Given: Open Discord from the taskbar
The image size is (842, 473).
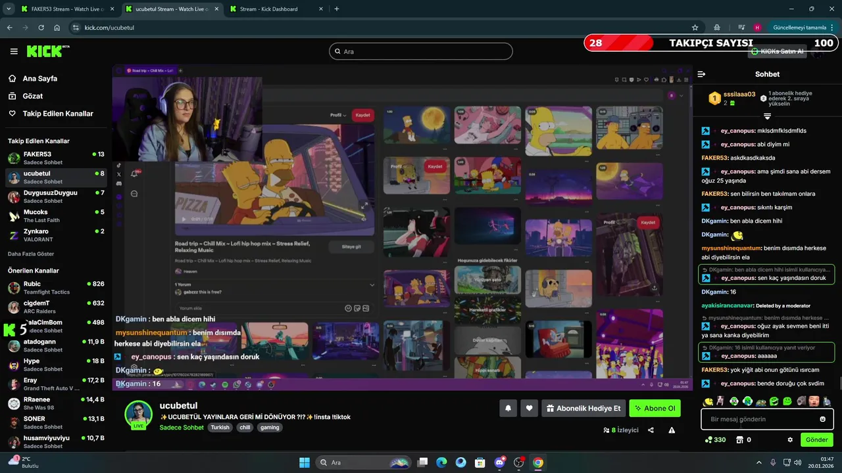Looking at the screenshot, I should [500, 462].
